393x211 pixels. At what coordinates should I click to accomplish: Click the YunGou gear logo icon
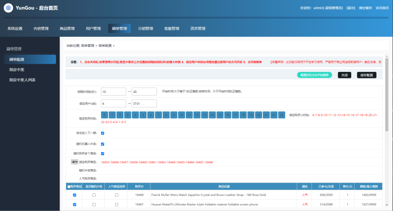pos(8,8)
